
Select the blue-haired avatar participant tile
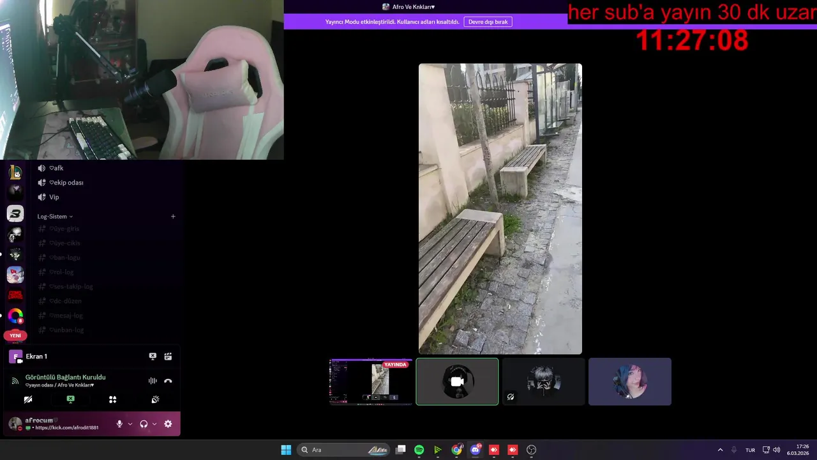click(x=630, y=381)
